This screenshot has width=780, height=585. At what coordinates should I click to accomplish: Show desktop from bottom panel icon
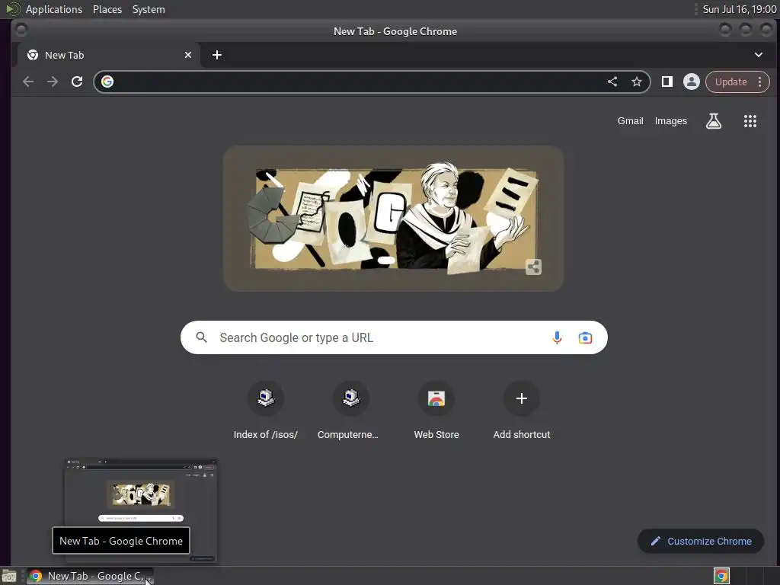pos(9,576)
